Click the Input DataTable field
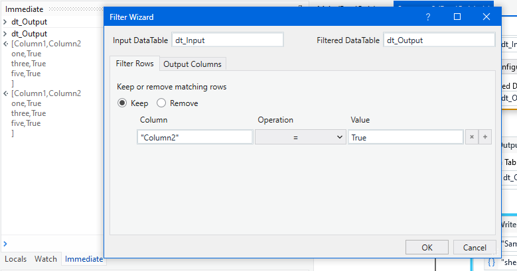This screenshot has height=271, width=517. (227, 40)
